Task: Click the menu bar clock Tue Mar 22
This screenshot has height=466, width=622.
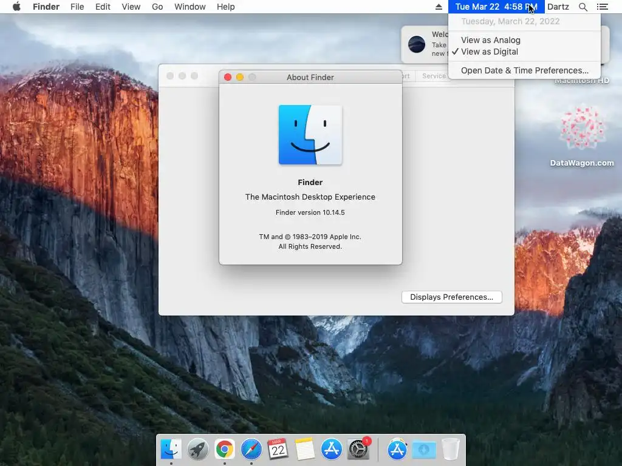Action: (x=496, y=7)
